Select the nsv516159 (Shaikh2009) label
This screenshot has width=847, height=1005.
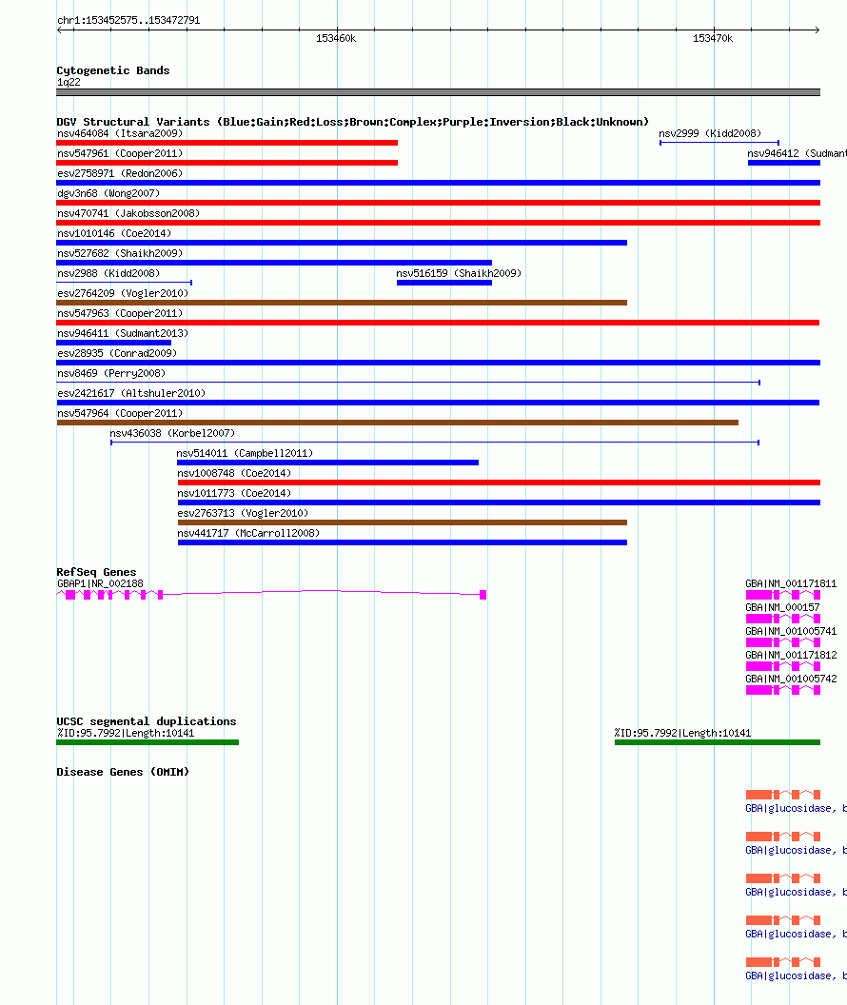(x=459, y=273)
